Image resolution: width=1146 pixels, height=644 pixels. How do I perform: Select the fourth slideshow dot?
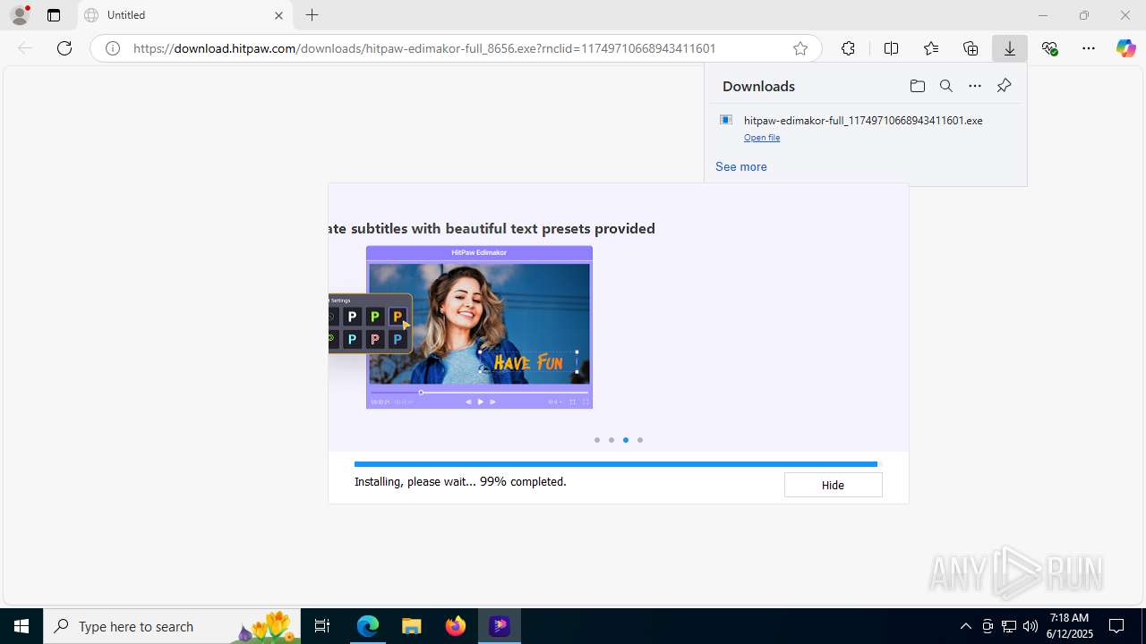(x=640, y=440)
